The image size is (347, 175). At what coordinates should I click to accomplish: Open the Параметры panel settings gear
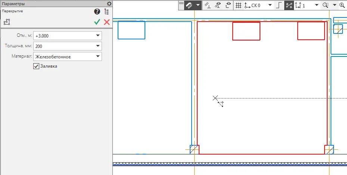tap(109, 4)
